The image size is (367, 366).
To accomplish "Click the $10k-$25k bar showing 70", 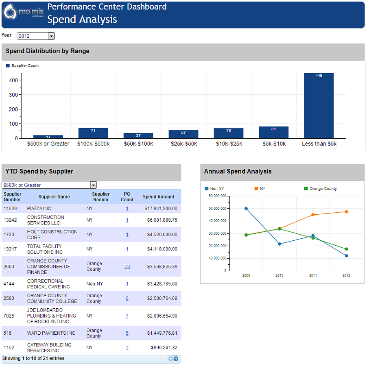I will (x=228, y=133).
